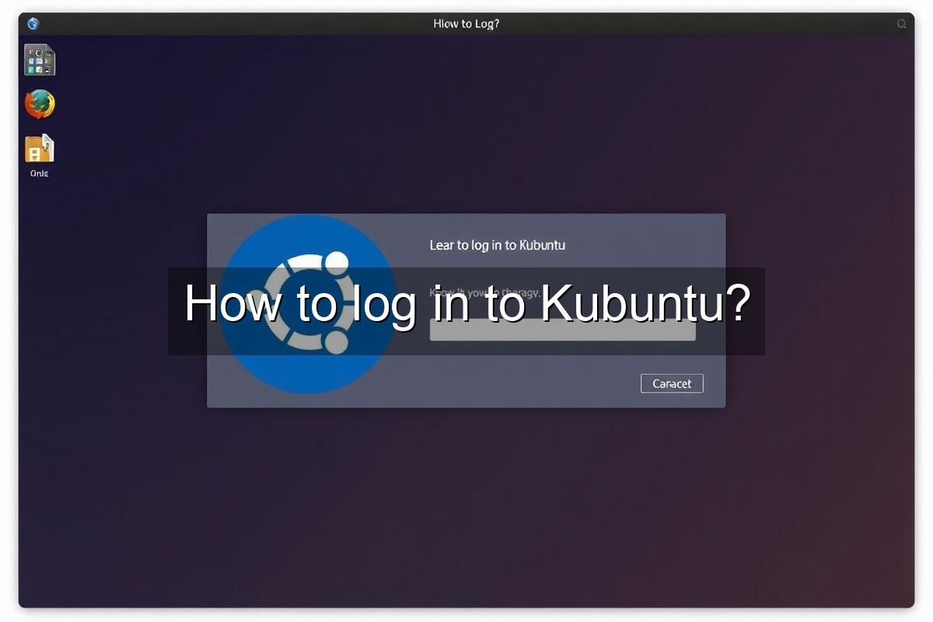Click the bottom white dot of Kubuntu logo

pyautogui.click(x=335, y=342)
